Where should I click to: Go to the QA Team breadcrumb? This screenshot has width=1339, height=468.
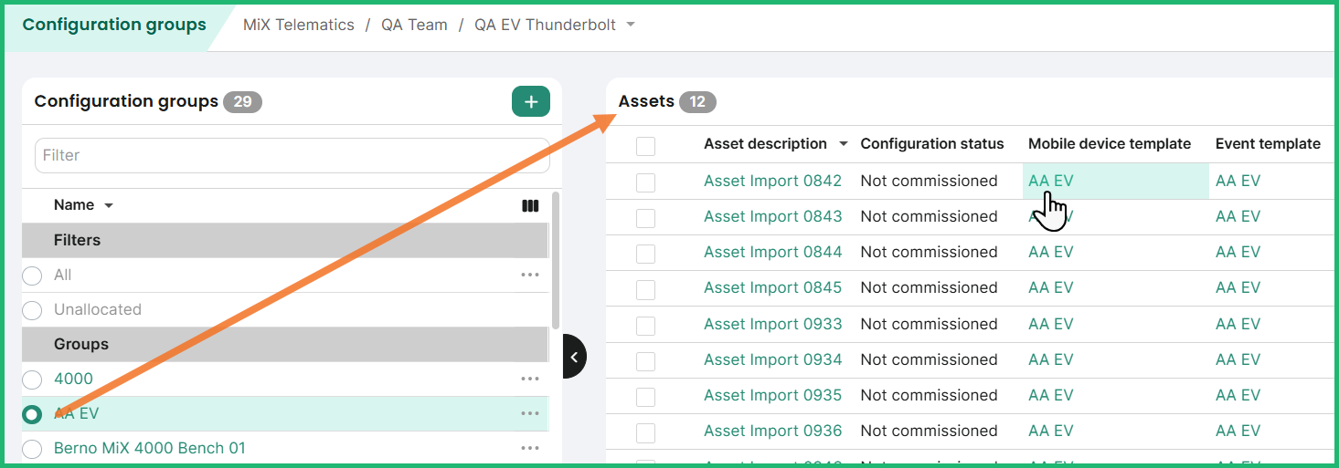(414, 25)
